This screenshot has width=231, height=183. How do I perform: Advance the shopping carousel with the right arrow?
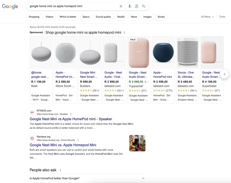coord(224,74)
